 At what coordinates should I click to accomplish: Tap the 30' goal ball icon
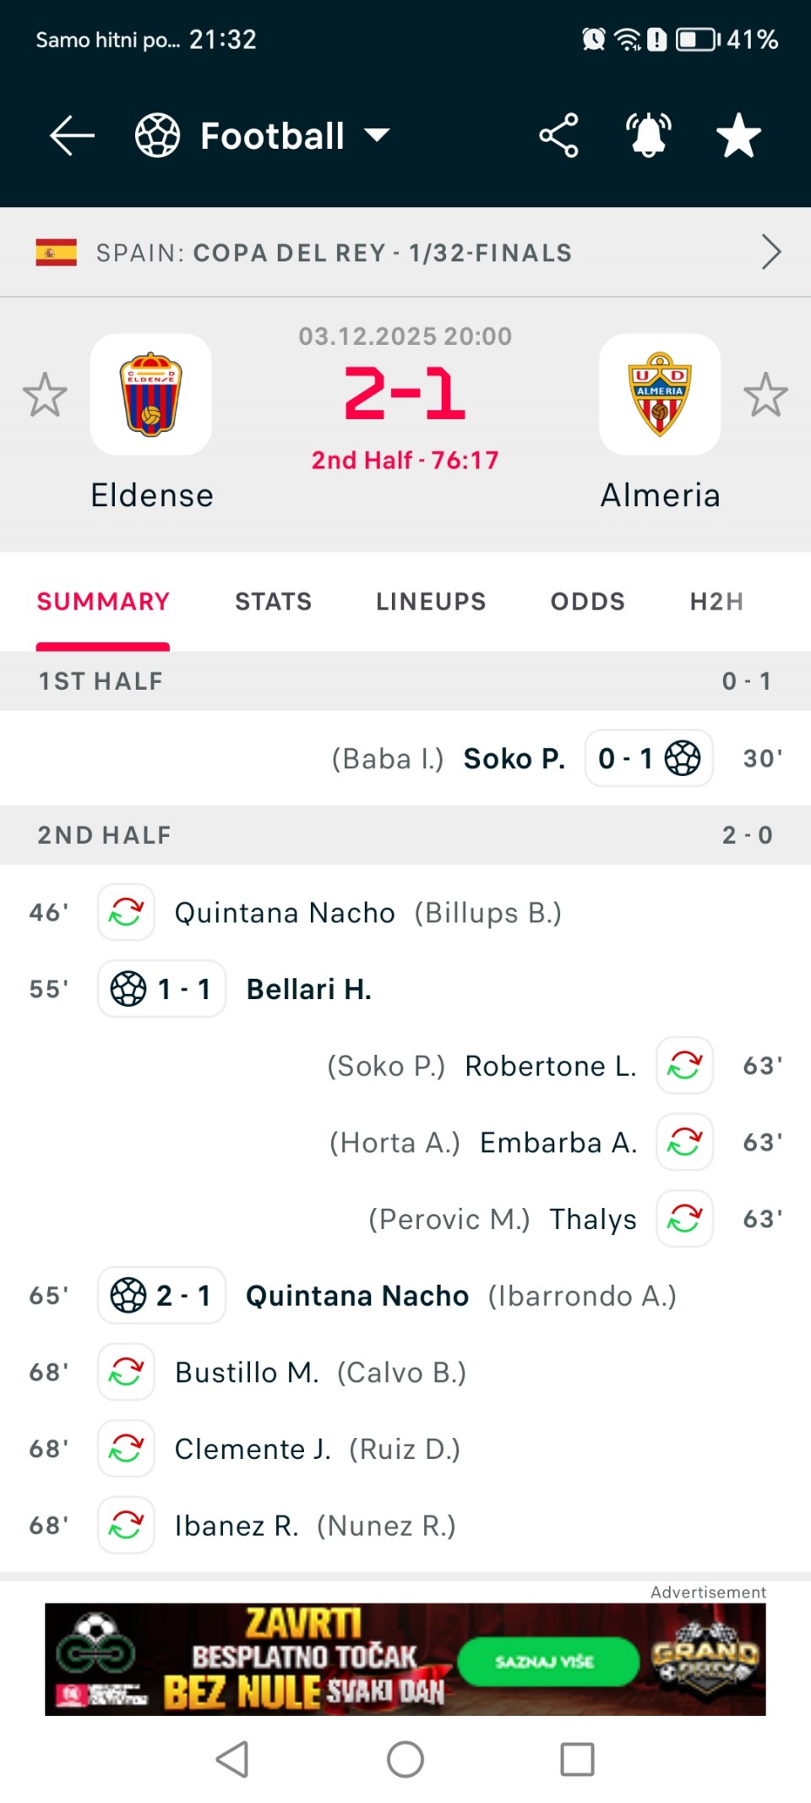pyautogui.click(x=683, y=758)
